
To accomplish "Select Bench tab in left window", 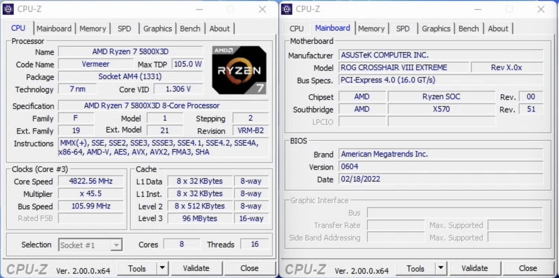I will 190,28.
